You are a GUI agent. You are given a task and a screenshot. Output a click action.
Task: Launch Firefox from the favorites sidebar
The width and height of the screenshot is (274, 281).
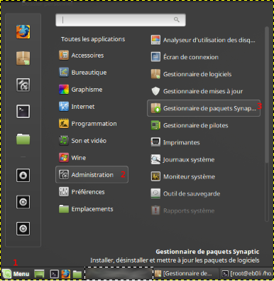tap(23, 32)
